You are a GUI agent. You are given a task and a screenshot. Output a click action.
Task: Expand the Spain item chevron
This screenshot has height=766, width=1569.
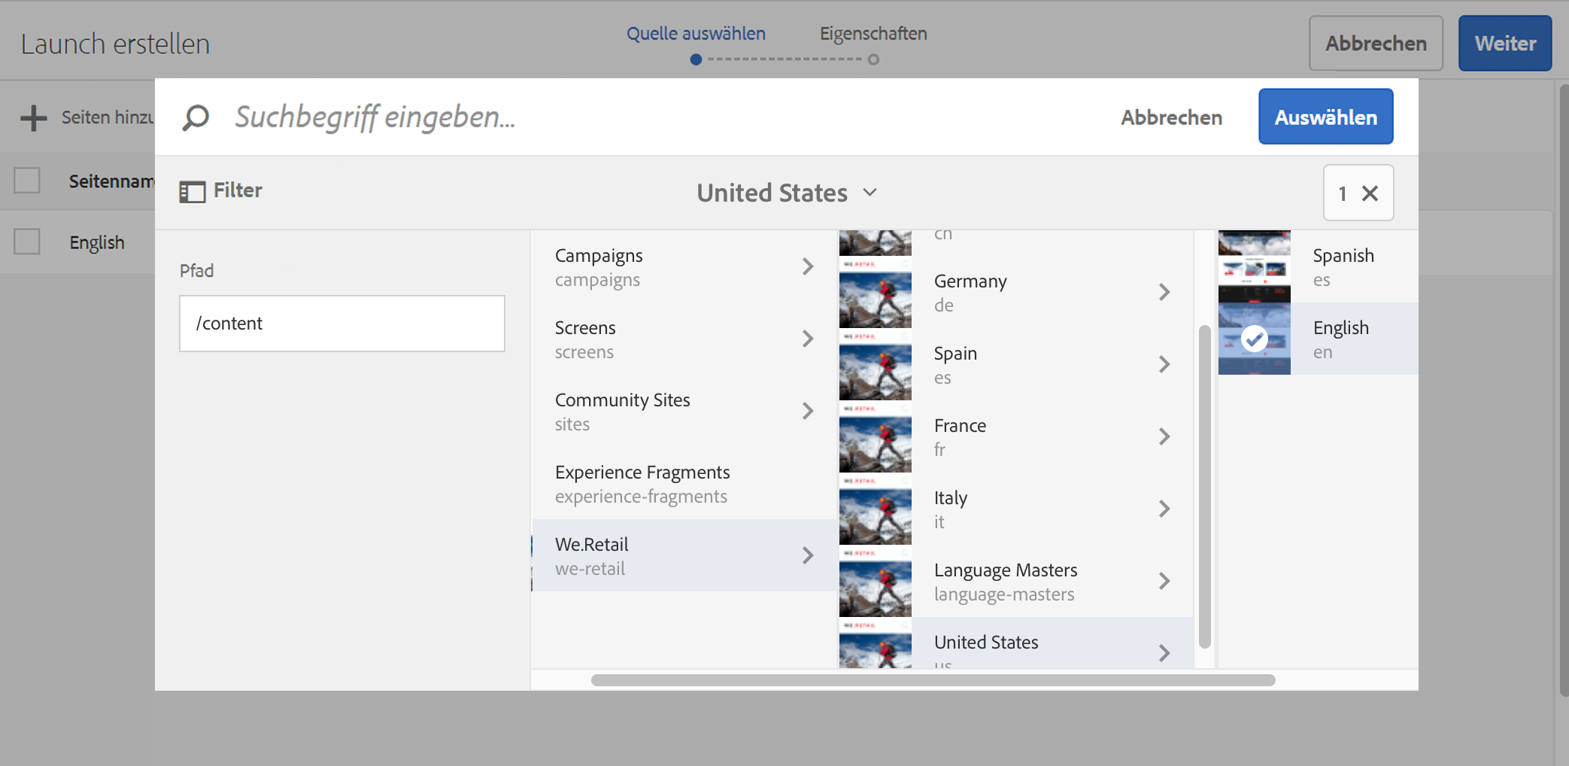1164,364
